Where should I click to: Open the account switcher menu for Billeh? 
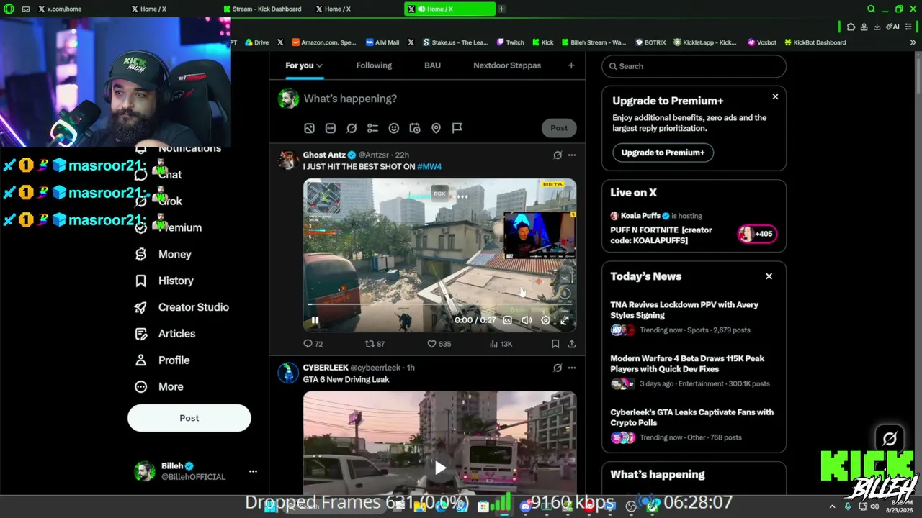[x=253, y=471]
